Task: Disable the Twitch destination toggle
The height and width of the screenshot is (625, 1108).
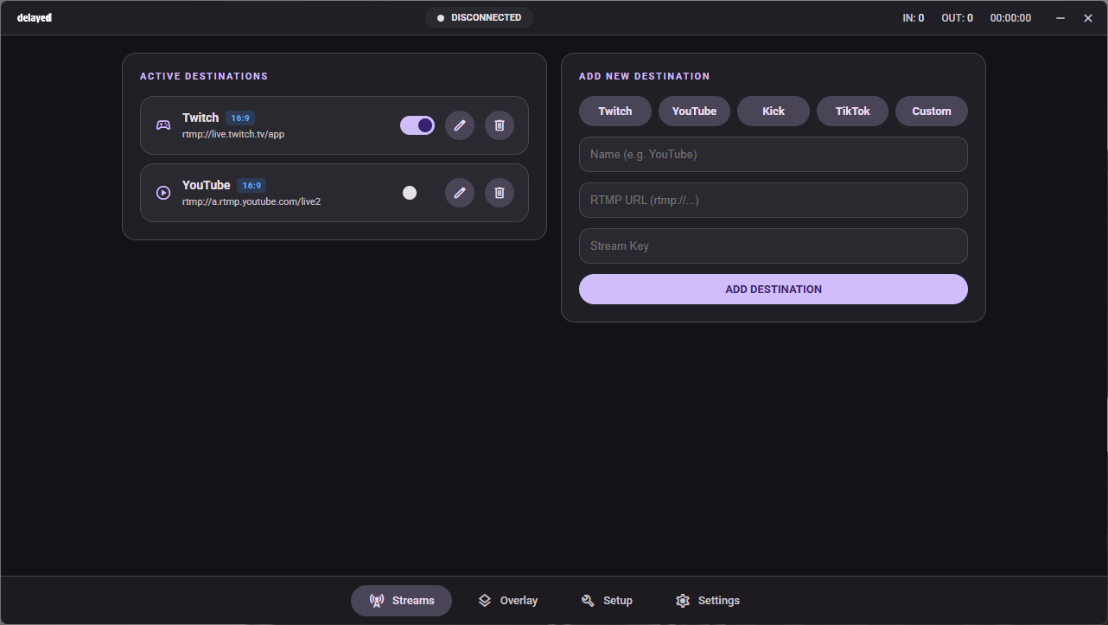Action: [417, 125]
